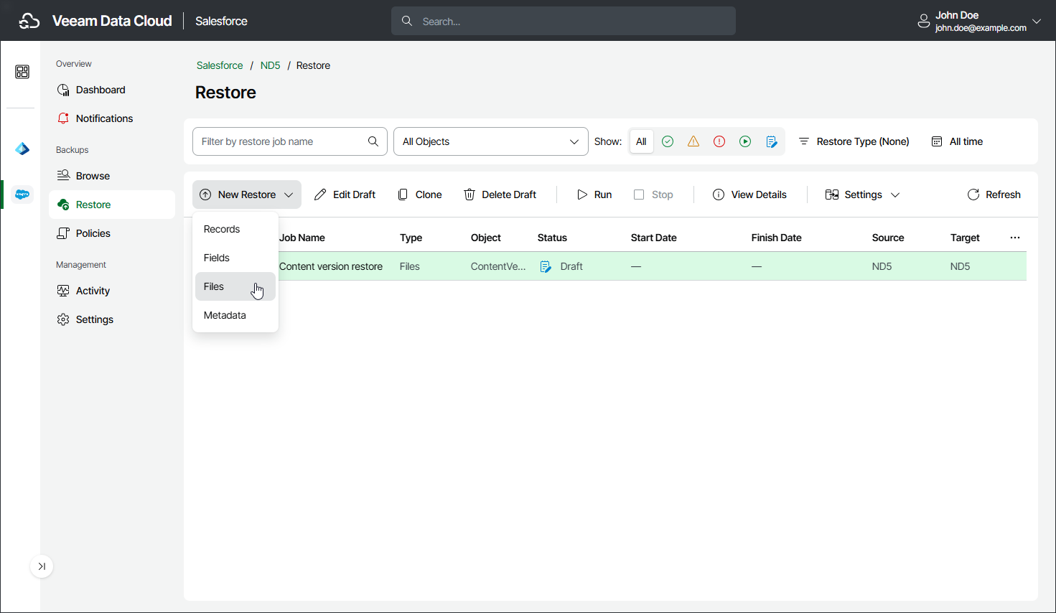Expand sidebar with the arrow button at bottom
Image resolution: width=1056 pixels, height=613 pixels.
pos(42,566)
